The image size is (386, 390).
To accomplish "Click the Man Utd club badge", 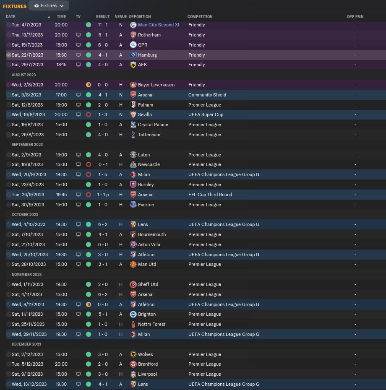I will point(133,264).
